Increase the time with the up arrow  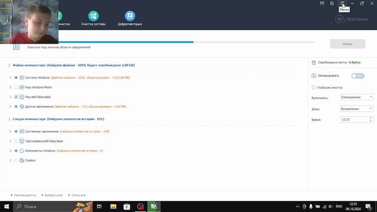[x=371, y=118]
